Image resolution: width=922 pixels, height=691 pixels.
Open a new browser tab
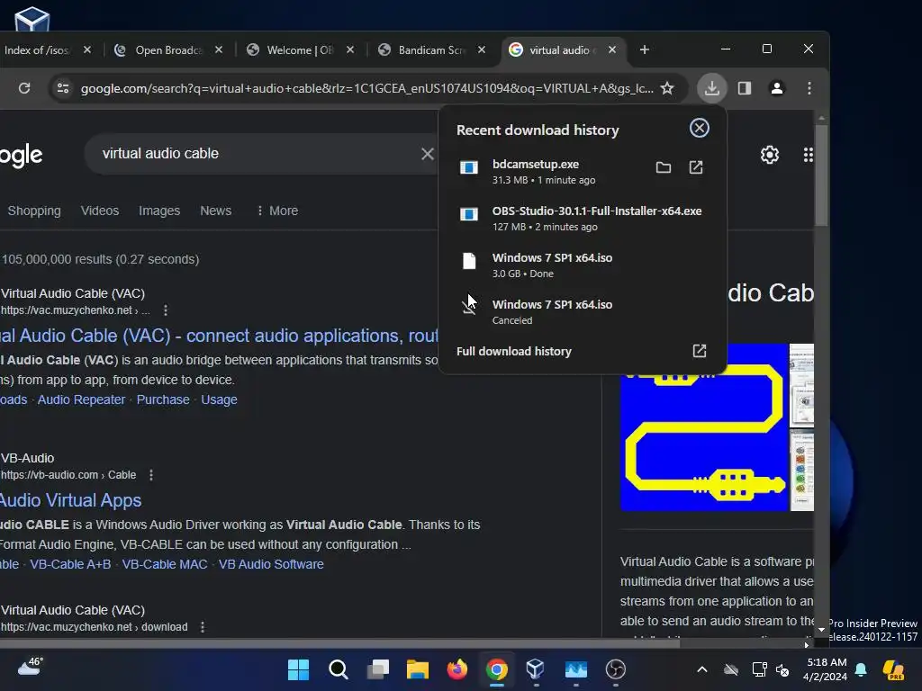[645, 50]
